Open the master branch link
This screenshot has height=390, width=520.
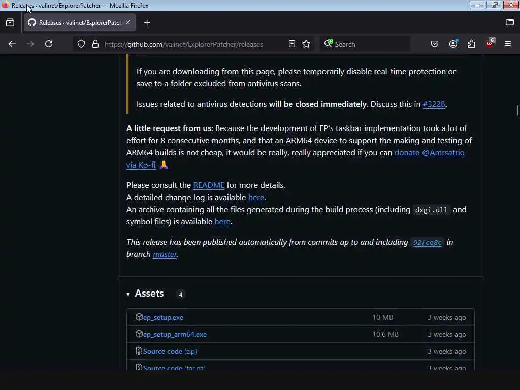[165, 254]
